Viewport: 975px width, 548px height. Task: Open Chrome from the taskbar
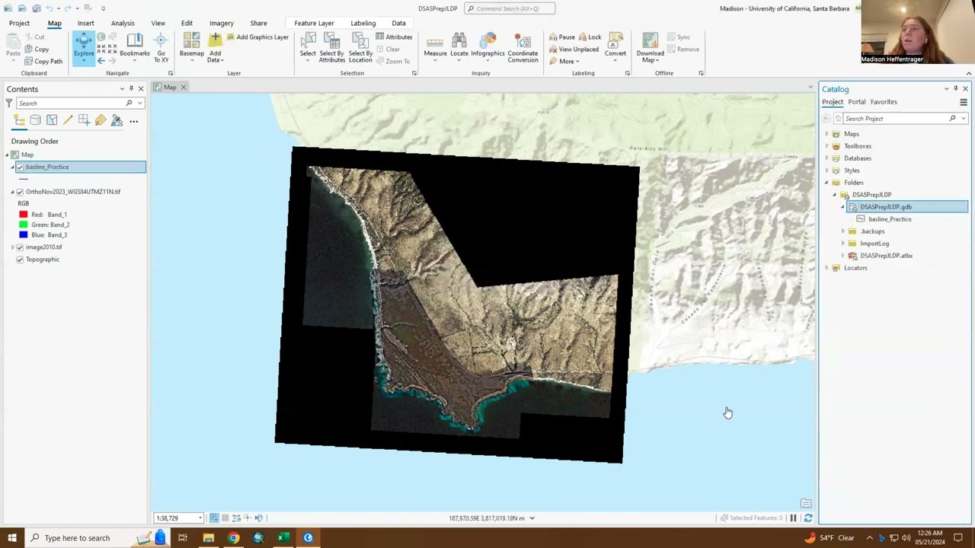click(x=233, y=538)
